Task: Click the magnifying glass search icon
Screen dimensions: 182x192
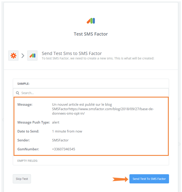Action: pyautogui.click(x=18, y=93)
